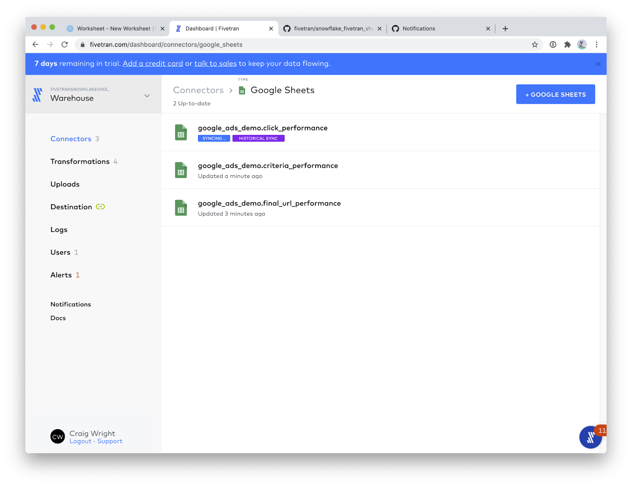Click the final_url_performance sheet icon

point(181,208)
